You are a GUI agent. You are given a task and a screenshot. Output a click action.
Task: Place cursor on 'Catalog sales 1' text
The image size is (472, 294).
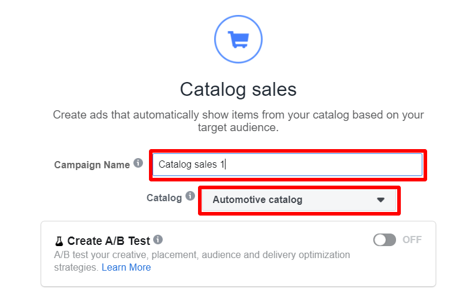tap(191, 165)
